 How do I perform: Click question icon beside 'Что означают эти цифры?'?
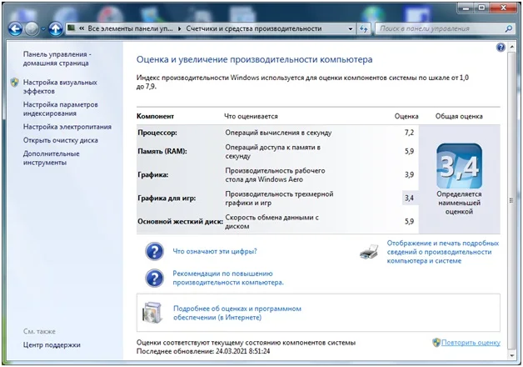154,251
